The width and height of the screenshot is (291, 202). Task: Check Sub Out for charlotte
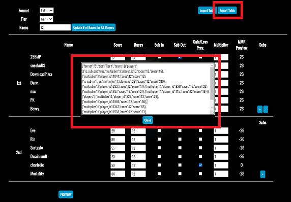click(180, 165)
